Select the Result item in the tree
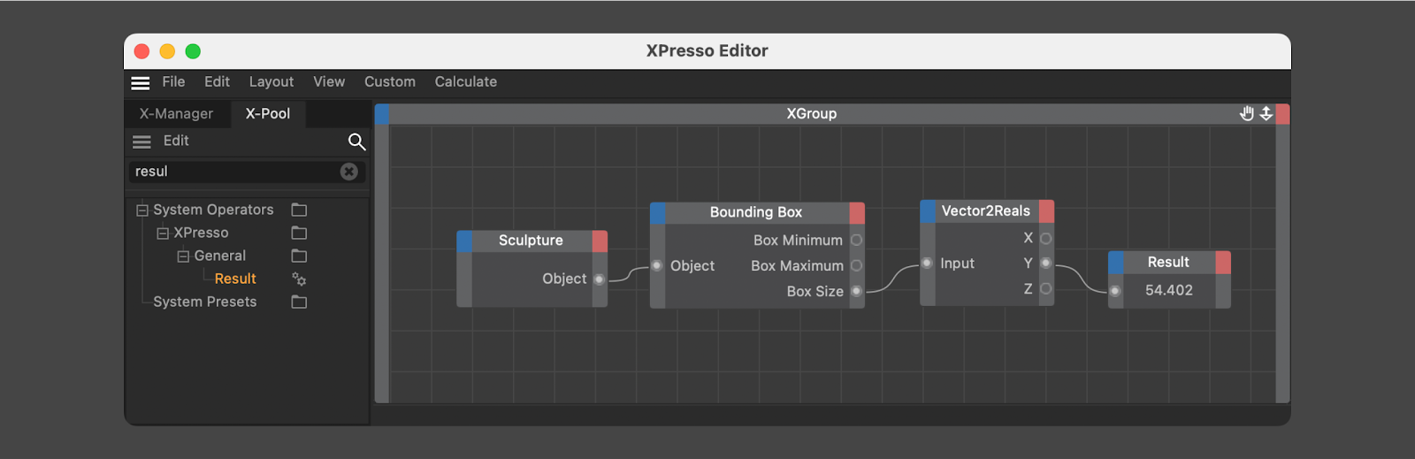 click(235, 279)
